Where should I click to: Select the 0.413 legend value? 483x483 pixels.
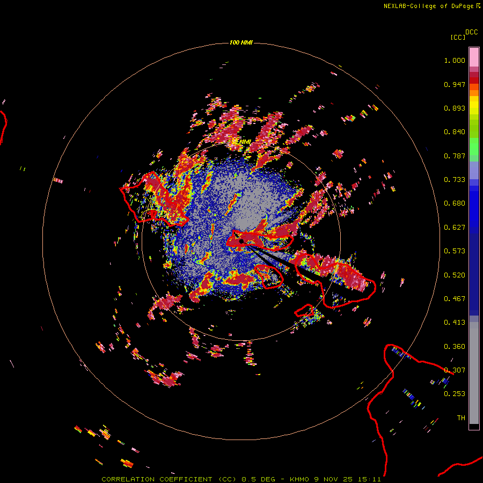click(x=455, y=323)
